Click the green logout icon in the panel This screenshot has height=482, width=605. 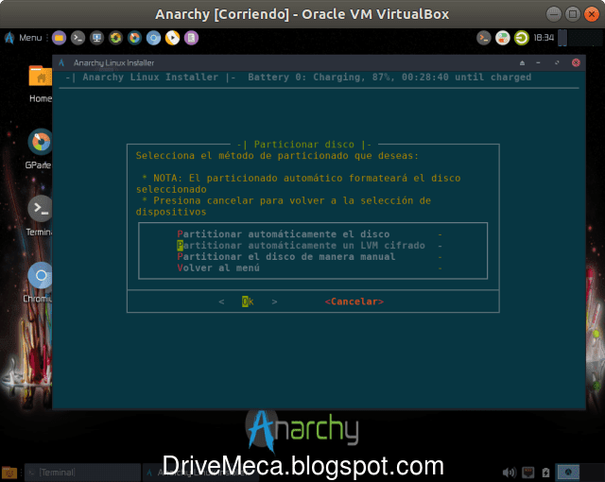(521, 38)
